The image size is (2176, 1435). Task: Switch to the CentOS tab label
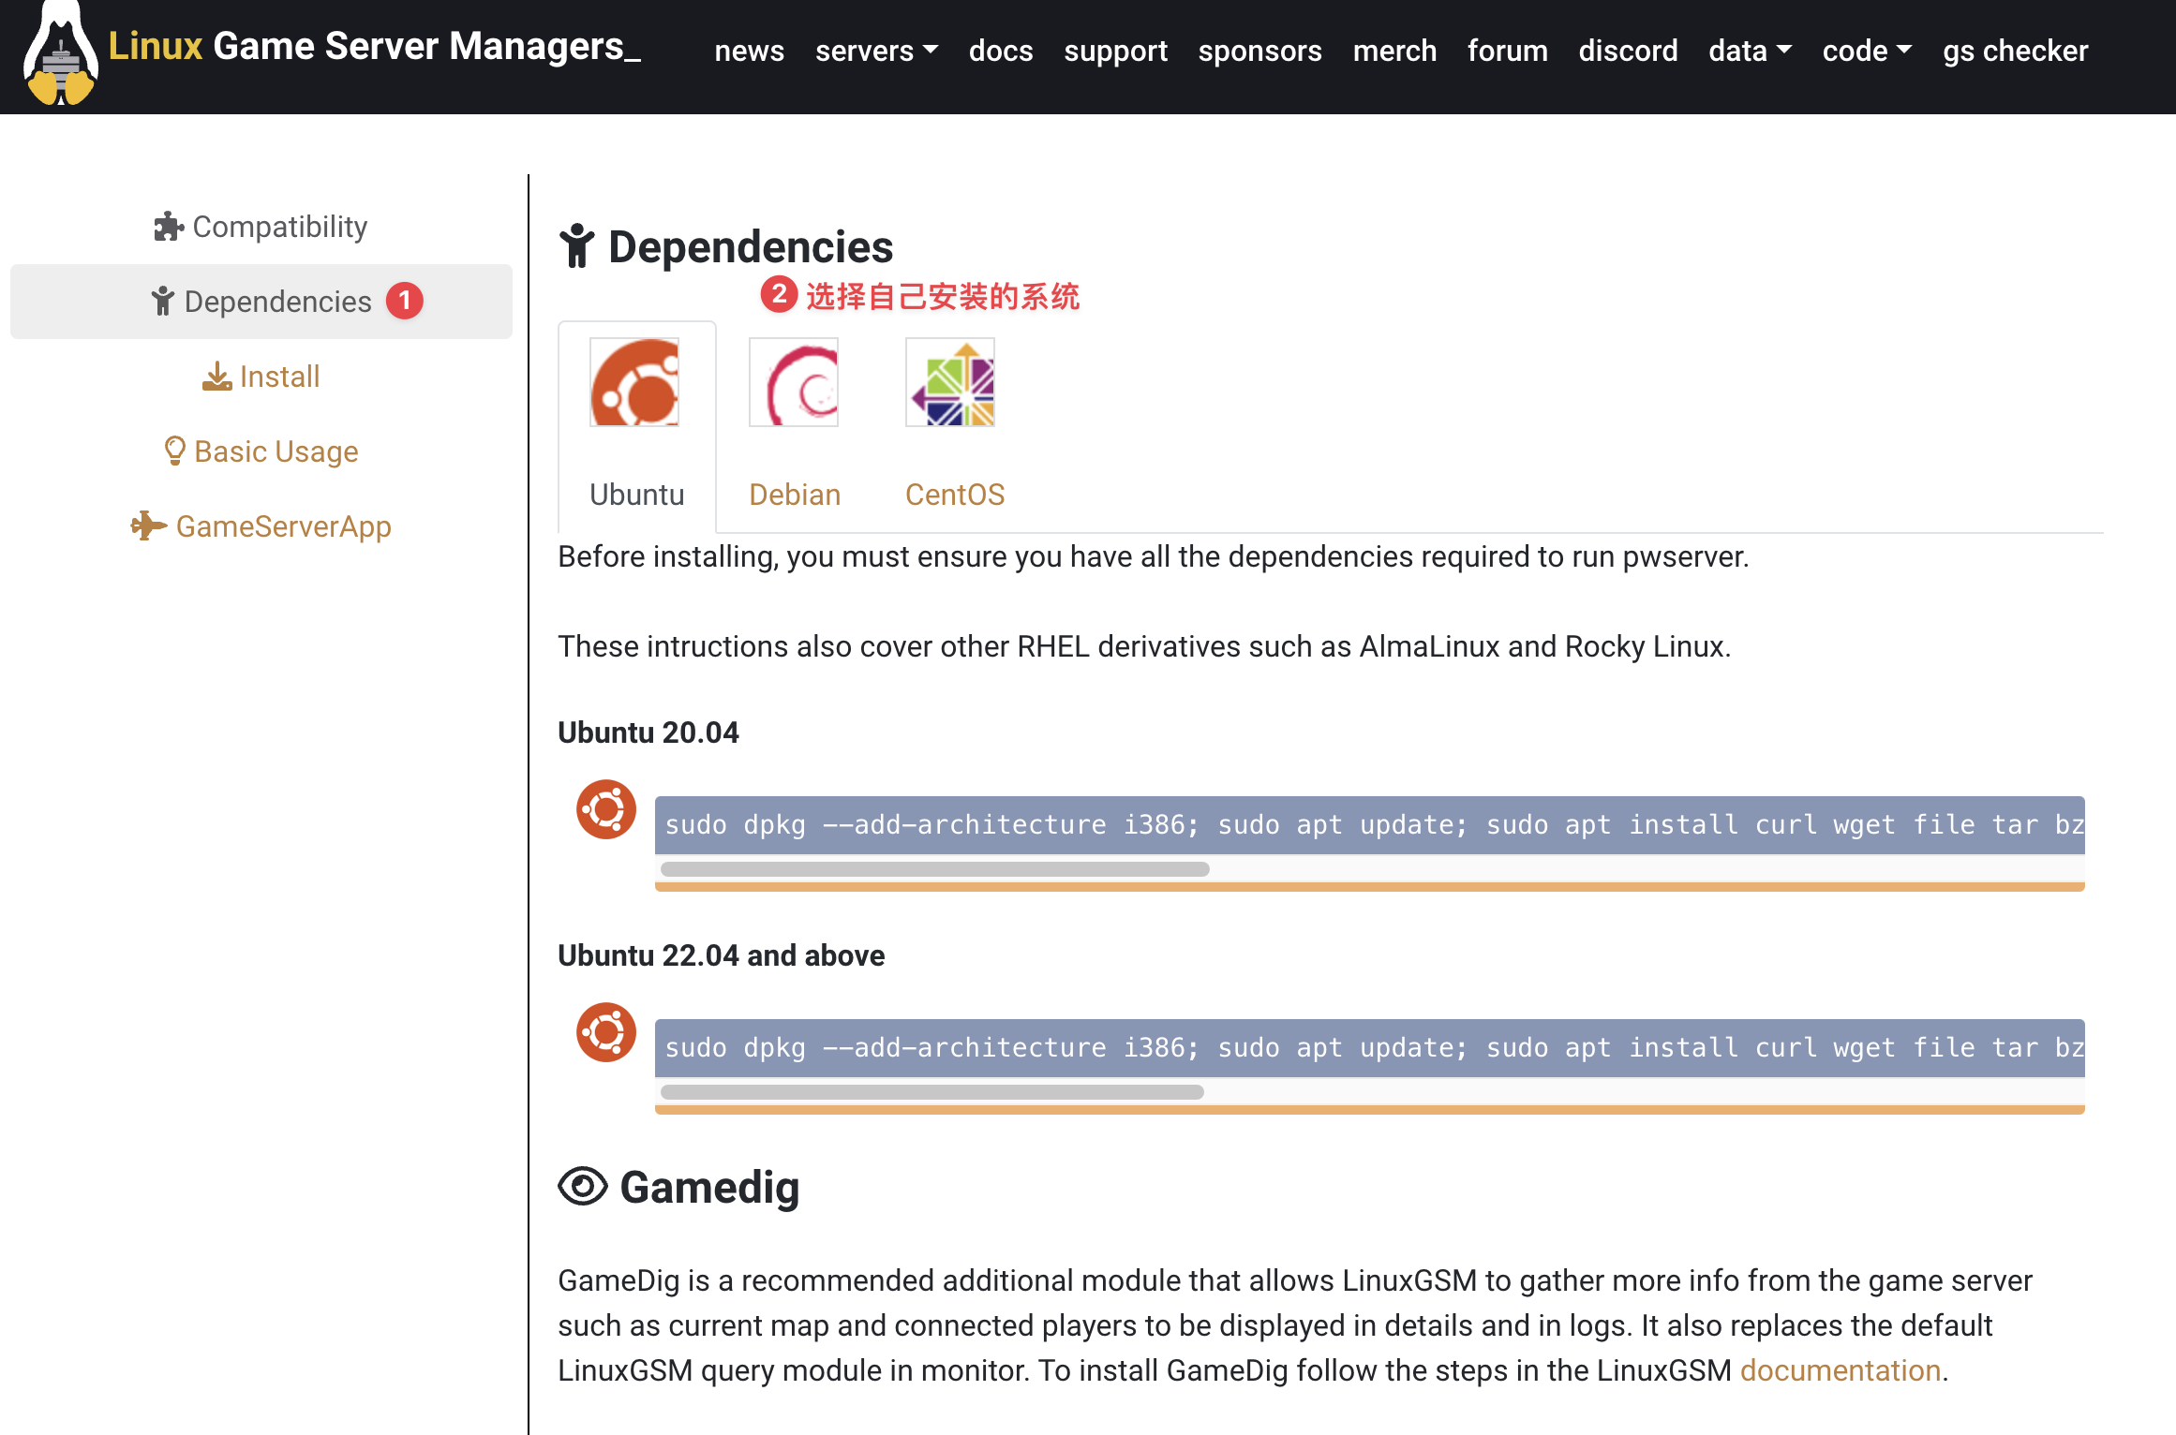(x=955, y=495)
